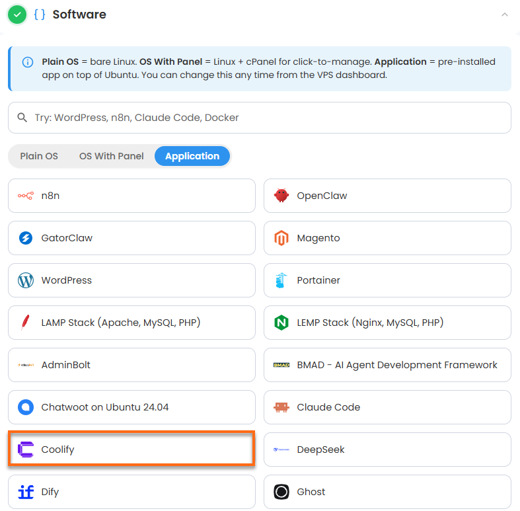The image size is (520, 511).
Task: Click the LAMP Stack feather icon
Action: [26, 323]
